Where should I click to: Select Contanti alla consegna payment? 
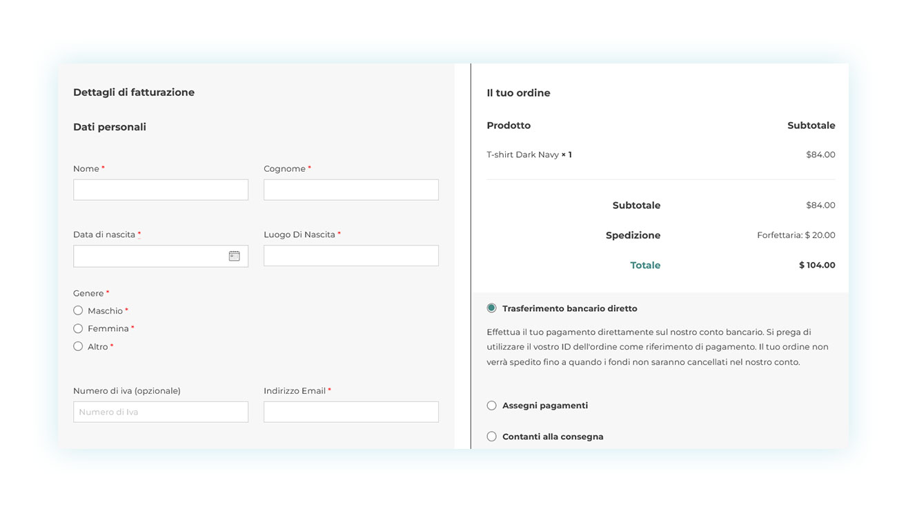tap(491, 437)
